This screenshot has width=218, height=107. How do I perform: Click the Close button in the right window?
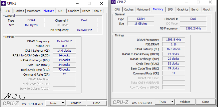click(205, 102)
